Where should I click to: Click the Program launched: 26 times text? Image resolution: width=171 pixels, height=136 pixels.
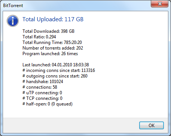click(x=50, y=54)
